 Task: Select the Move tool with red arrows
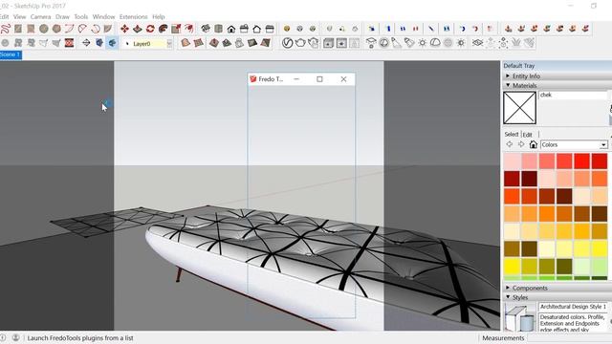click(124, 29)
